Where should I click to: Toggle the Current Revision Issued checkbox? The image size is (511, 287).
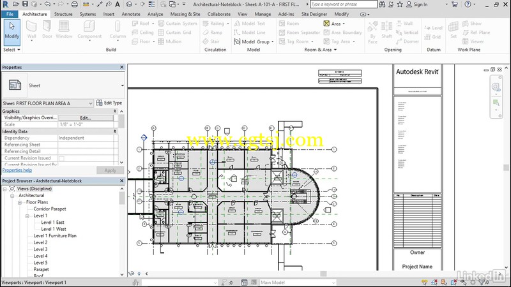click(x=61, y=158)
